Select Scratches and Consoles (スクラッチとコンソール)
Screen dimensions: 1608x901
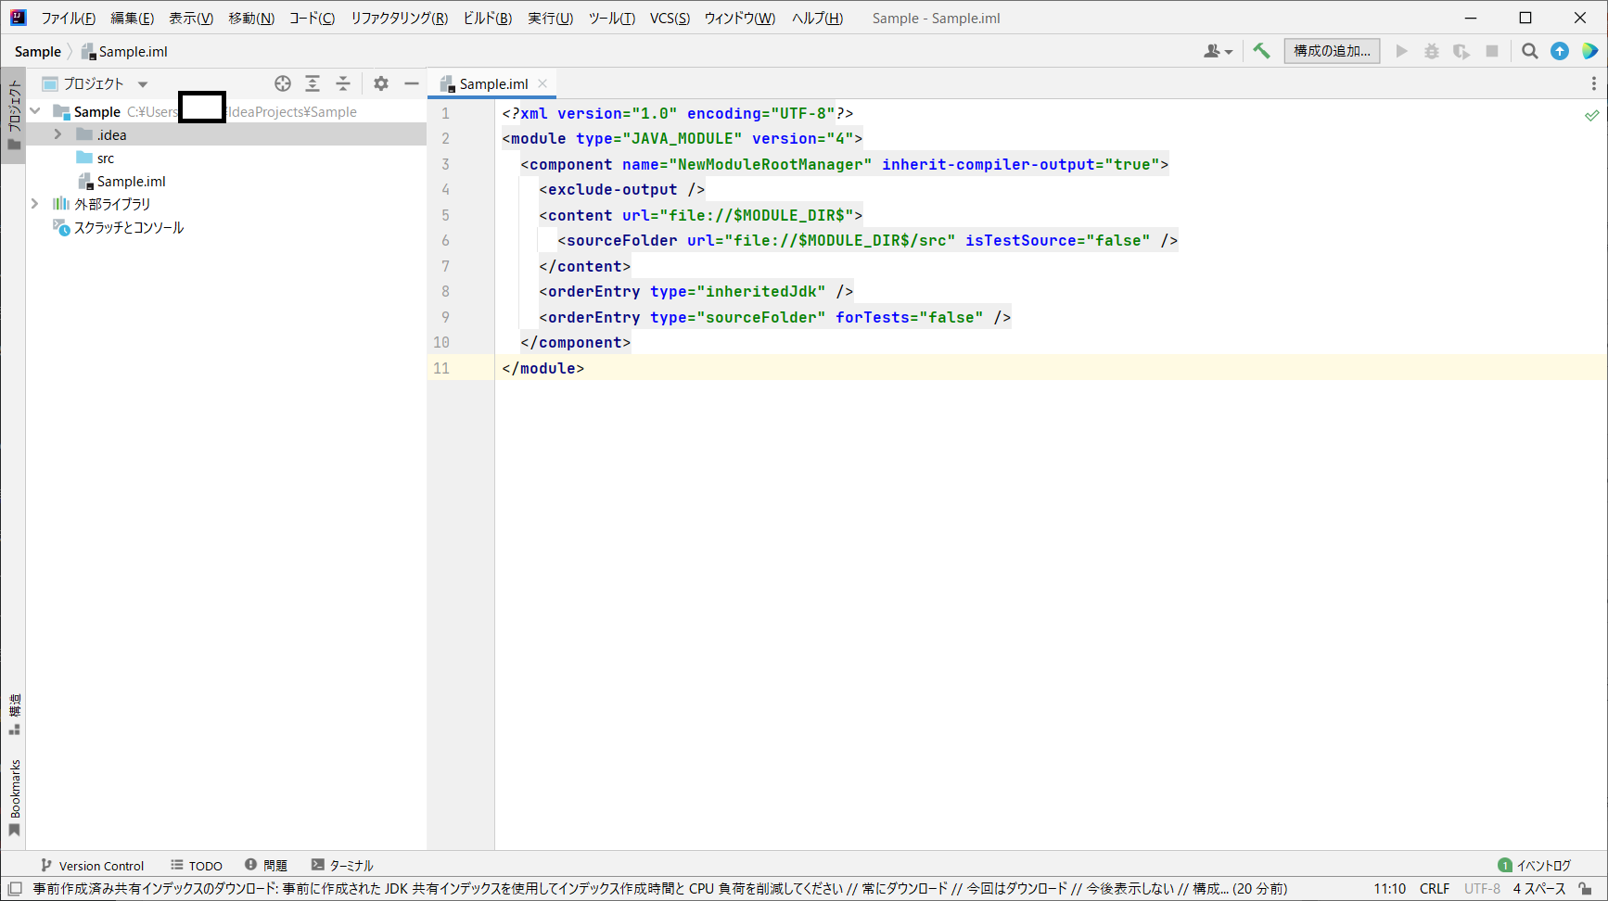(x=119, y=227)
